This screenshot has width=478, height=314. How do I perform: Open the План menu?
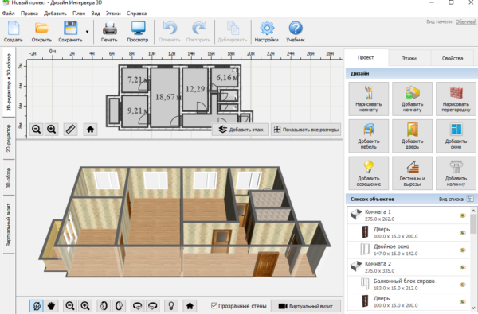pos(79,14)
